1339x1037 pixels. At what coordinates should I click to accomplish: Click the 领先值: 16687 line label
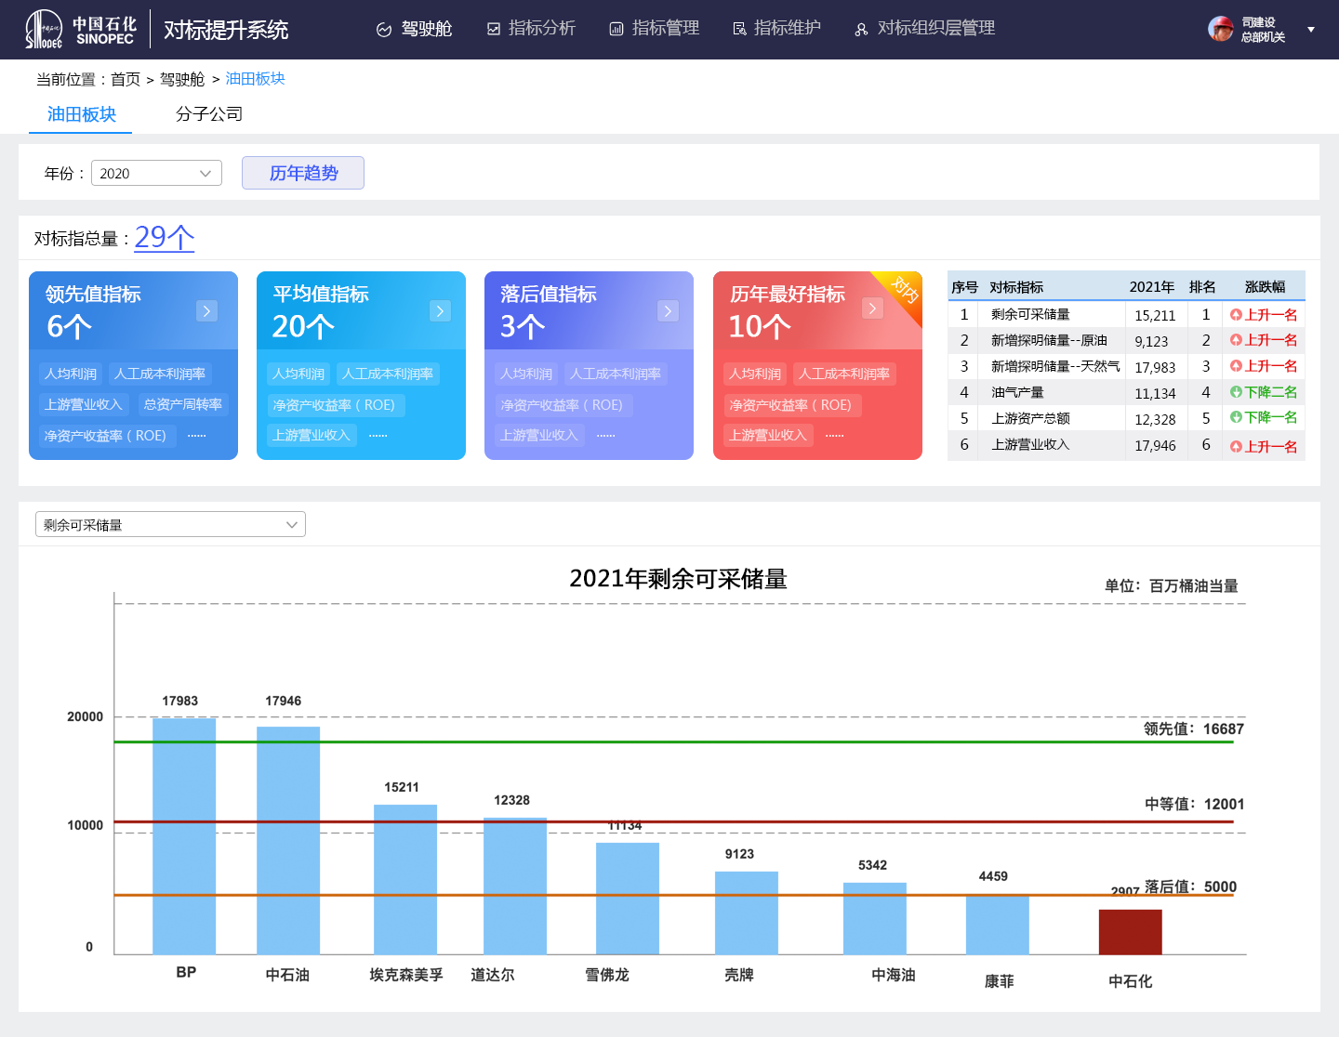(1194, 729)
